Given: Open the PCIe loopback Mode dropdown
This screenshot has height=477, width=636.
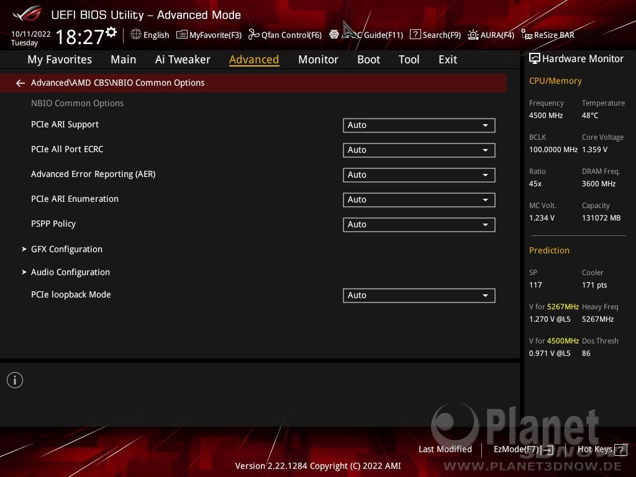Looking at the screenshot, I should (419, 295).
